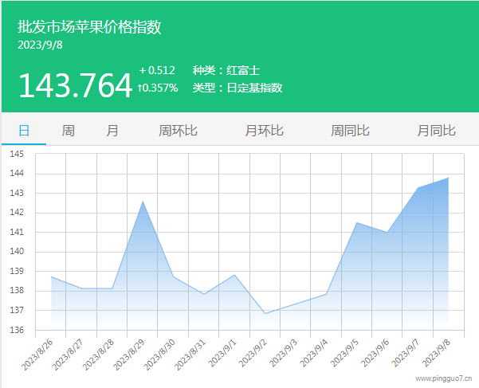
Task: Switch to the 周 (weekly) tab
Action: [69, 131]
